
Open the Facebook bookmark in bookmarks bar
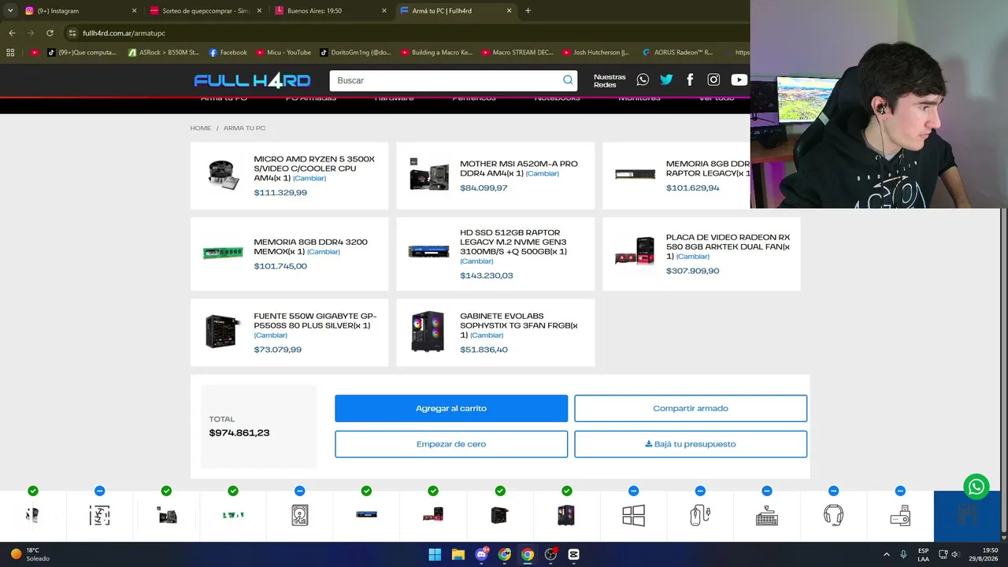[228, 53]
